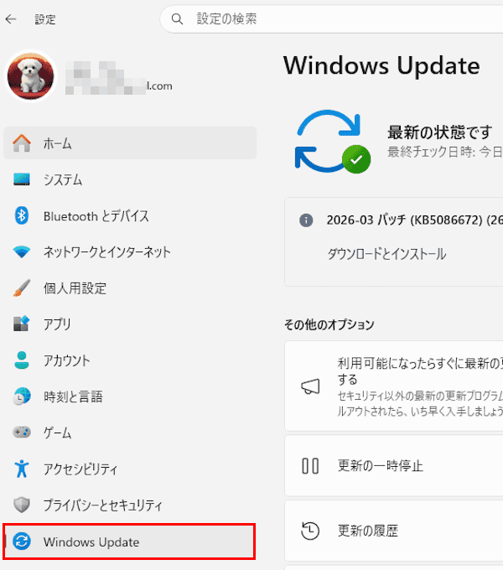503x570 pixels.
Task: Click the アカウント person icon
Action: [22, 360]
